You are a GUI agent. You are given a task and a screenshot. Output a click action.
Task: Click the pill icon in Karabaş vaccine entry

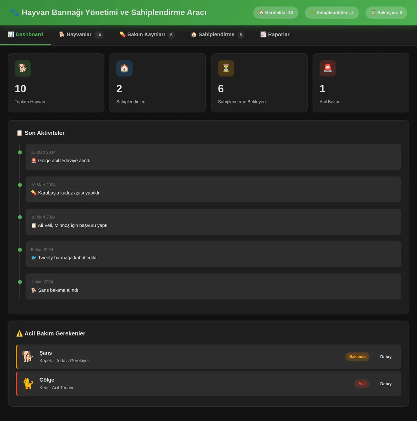click(x=34, y=193)
